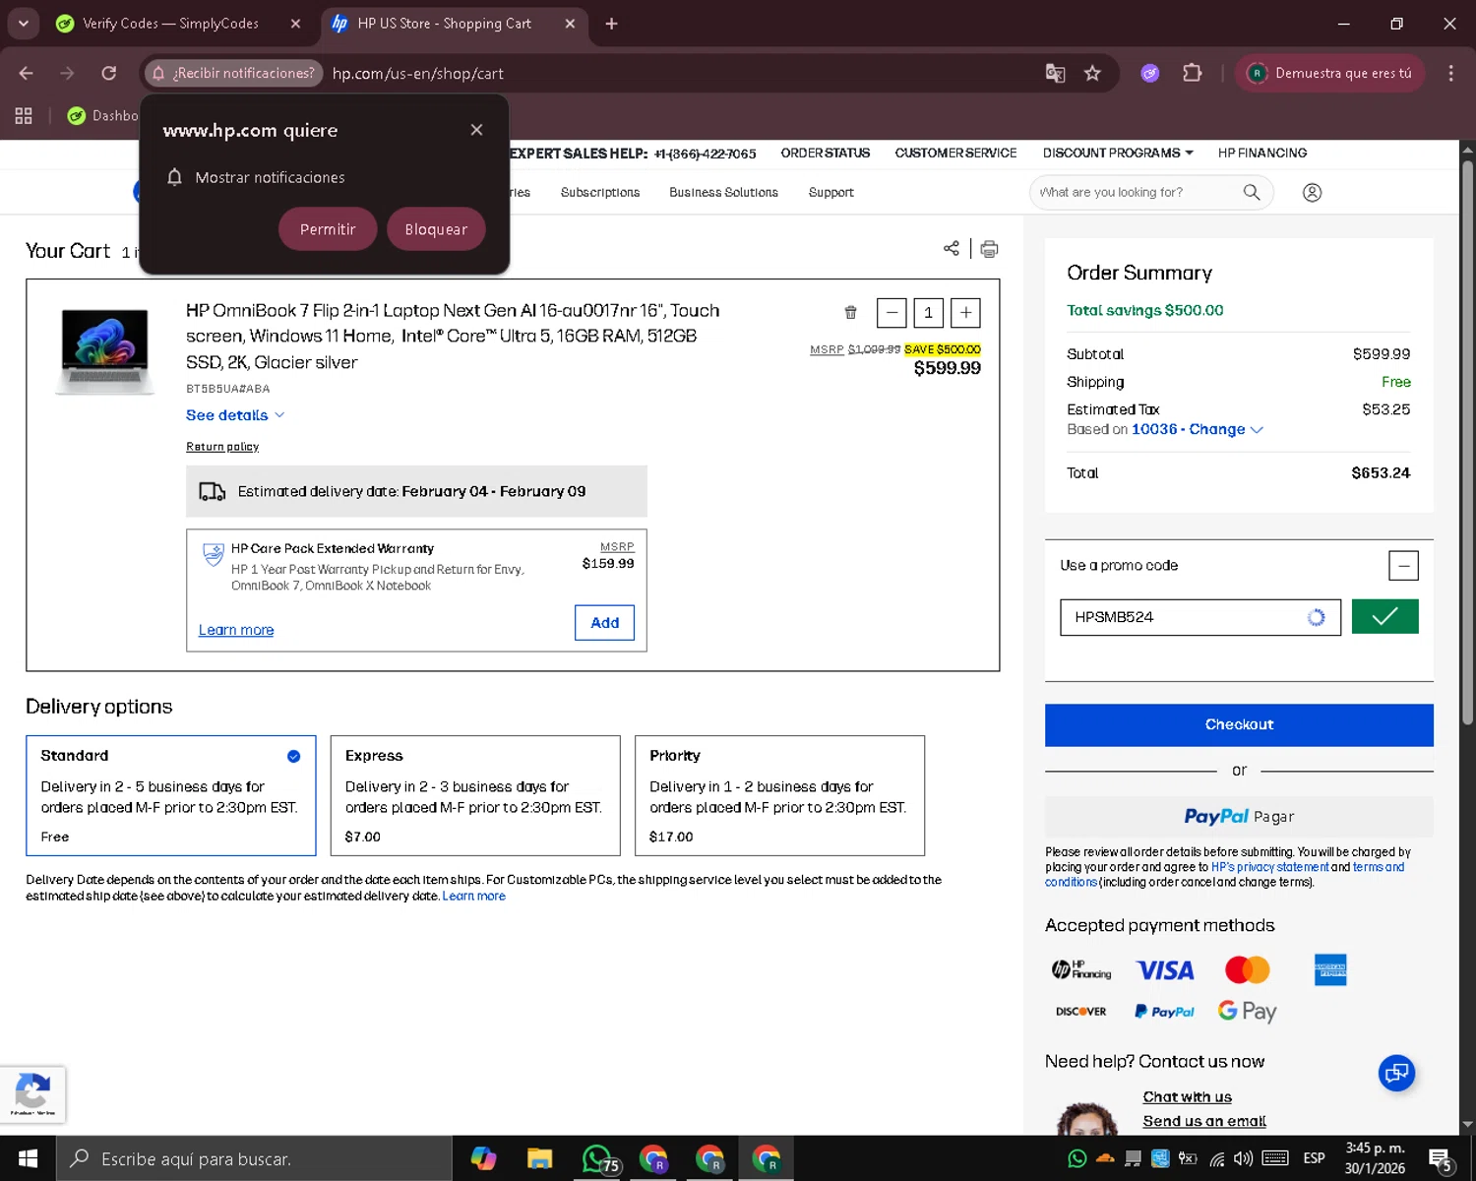Screen dimensions: 1476x1181
Task: Go back to previous page
Action: click(27, 73)
